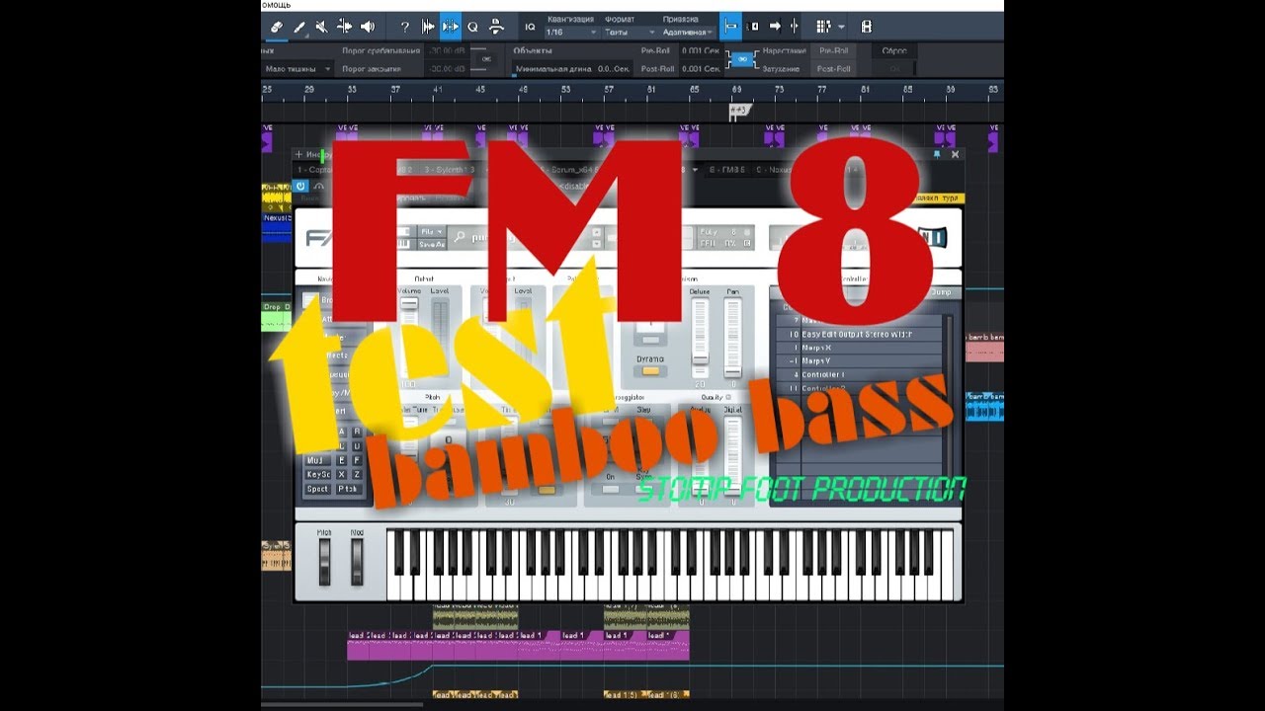Image resolution: width=1265 pixels, height=711 pixels.
Task: Click the ripple edit icon after arrow
Action: [795, 27]
